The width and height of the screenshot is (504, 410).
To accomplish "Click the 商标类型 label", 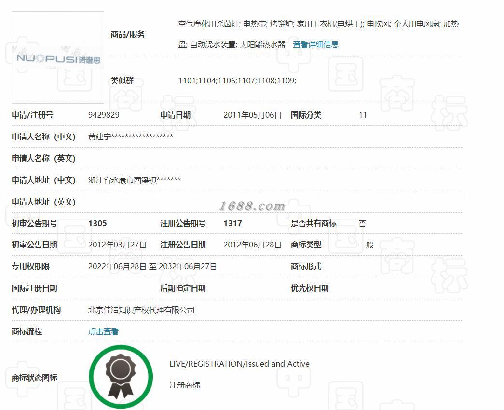I will pyautogui.click(x=306, y=245).
